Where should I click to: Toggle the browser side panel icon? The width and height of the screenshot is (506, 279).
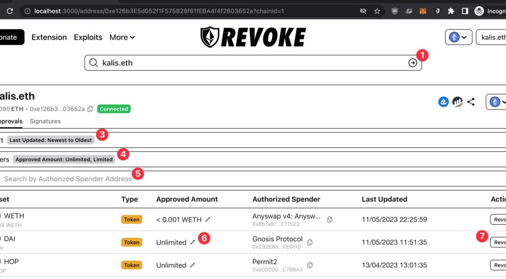tap(465, 11)
